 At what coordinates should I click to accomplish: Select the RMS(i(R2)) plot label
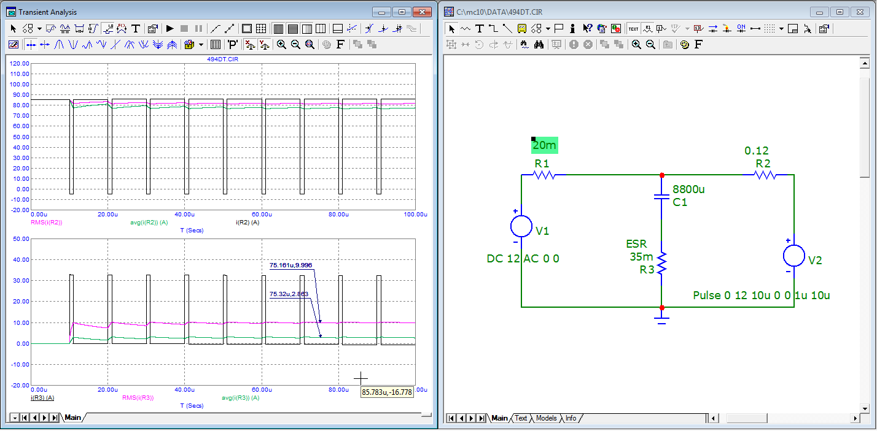47,223
